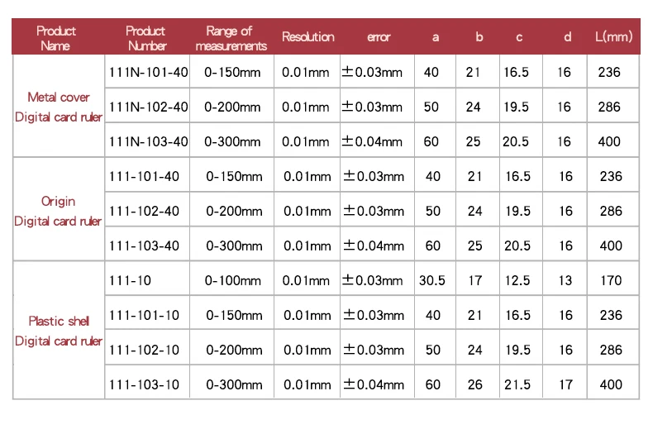
Task: Click the L(mm) column header
Action: coord(612,37)
